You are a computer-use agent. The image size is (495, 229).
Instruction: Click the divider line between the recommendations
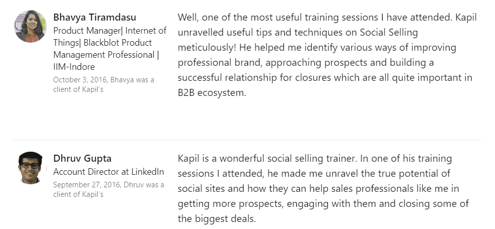(247, 139)
